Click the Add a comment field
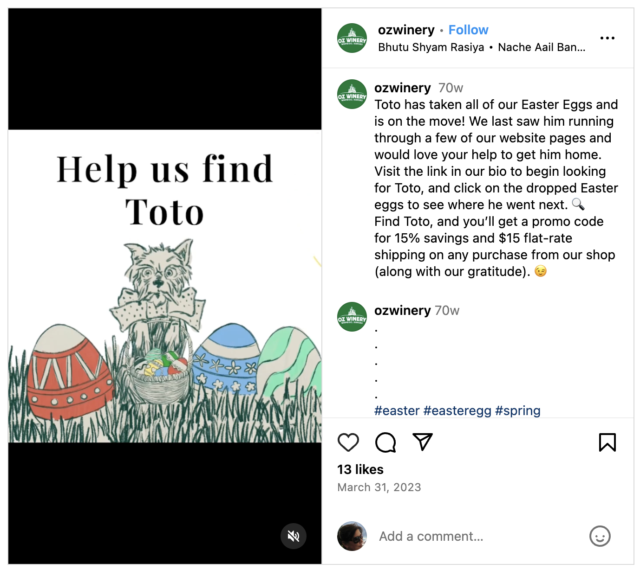Image resolution: width=640 pixels, height=576 pixels. pyautogui.click(x=478, y=537)
